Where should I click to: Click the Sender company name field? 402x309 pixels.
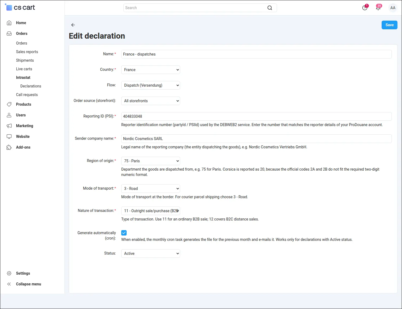click(x=256, y=139)
